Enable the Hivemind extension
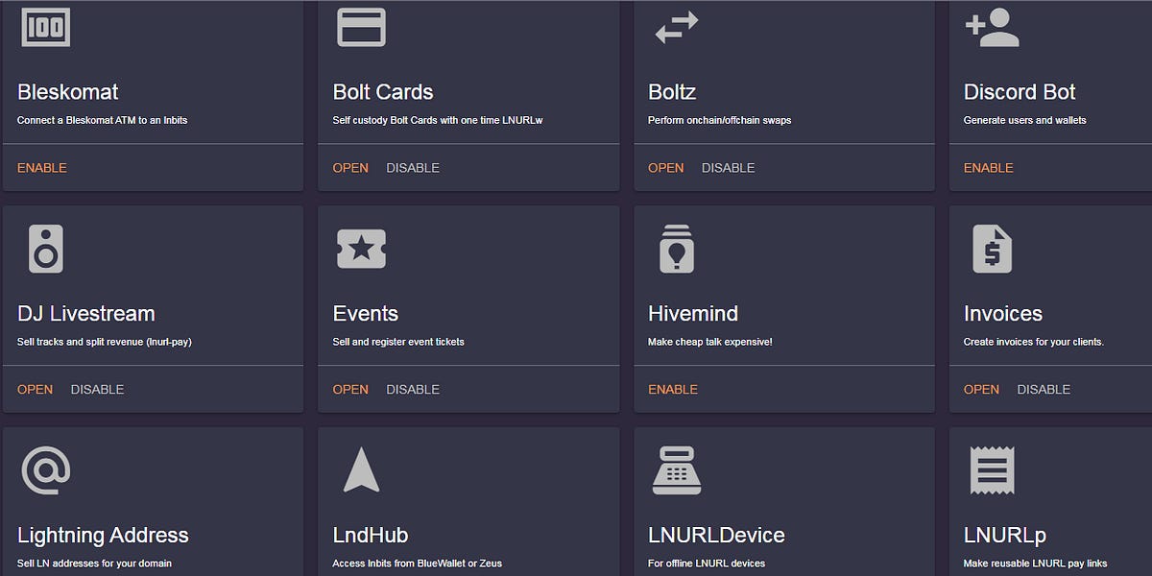 (x=673, y=389)
